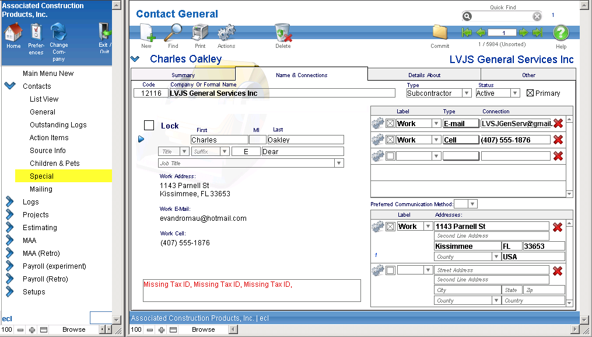This screenshot has width=592, height=337.
Task: Click the chevron beside Charles Oakley
Action: click(135, 59)
